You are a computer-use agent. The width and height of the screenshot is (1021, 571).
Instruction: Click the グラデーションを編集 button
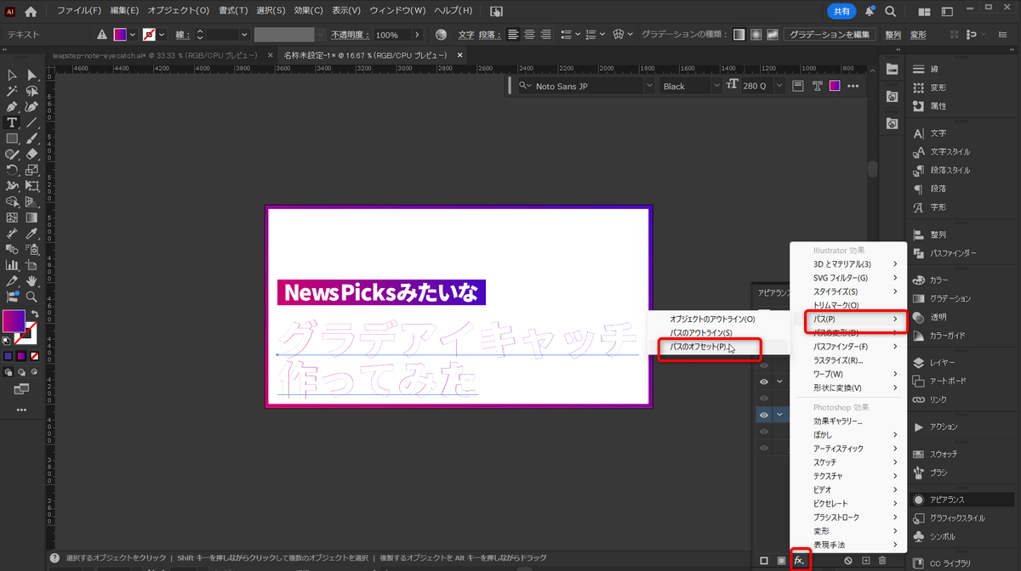(x=830, y=35)
